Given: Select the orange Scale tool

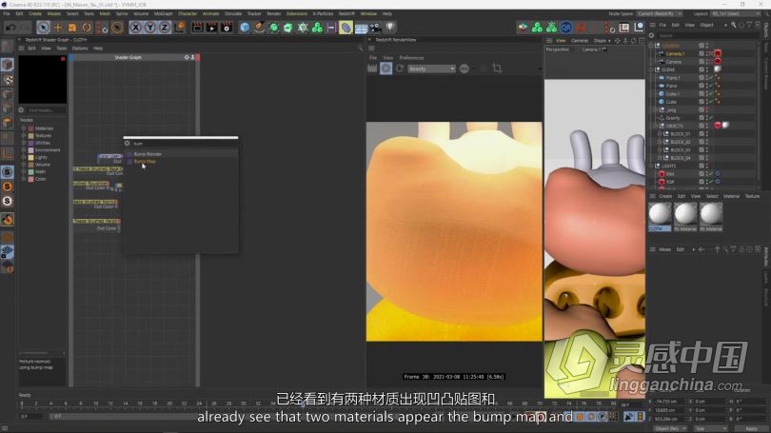Looking at the screenshot, I should click(x=71, y=28).
